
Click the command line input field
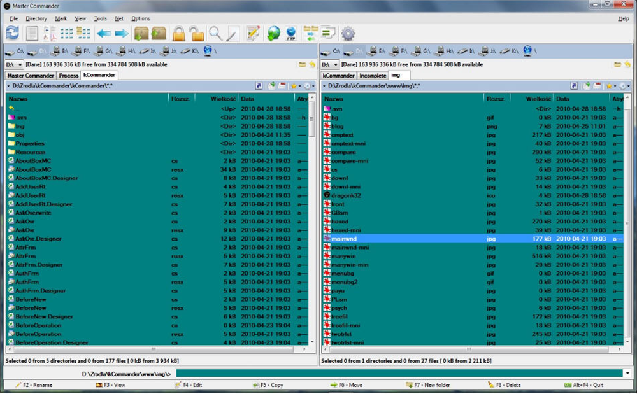tap(399, 373)
